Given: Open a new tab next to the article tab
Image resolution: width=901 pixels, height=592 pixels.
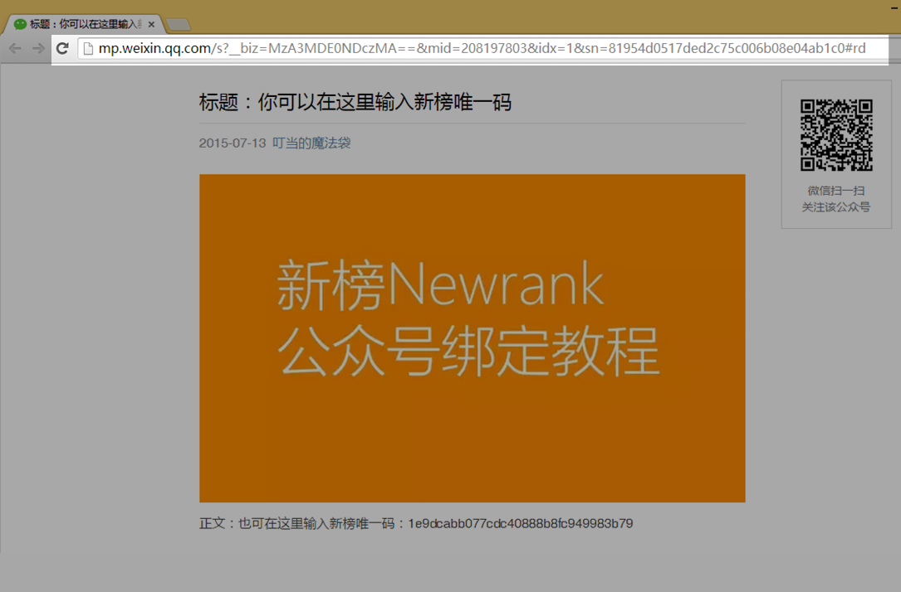Looking at the screenshot, I should pyautogui.click(x=179, y=25).
